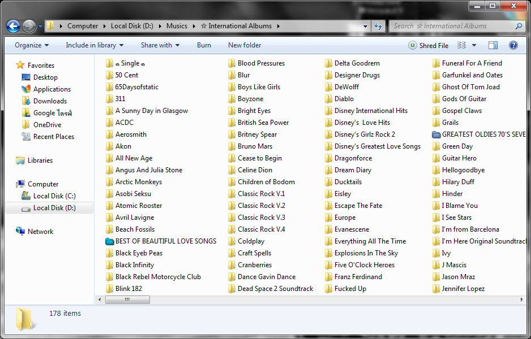Image resolution: width=531 pixels, height=339 pixels.
Task: Select Network in the navigation pane
Action: 35,232
